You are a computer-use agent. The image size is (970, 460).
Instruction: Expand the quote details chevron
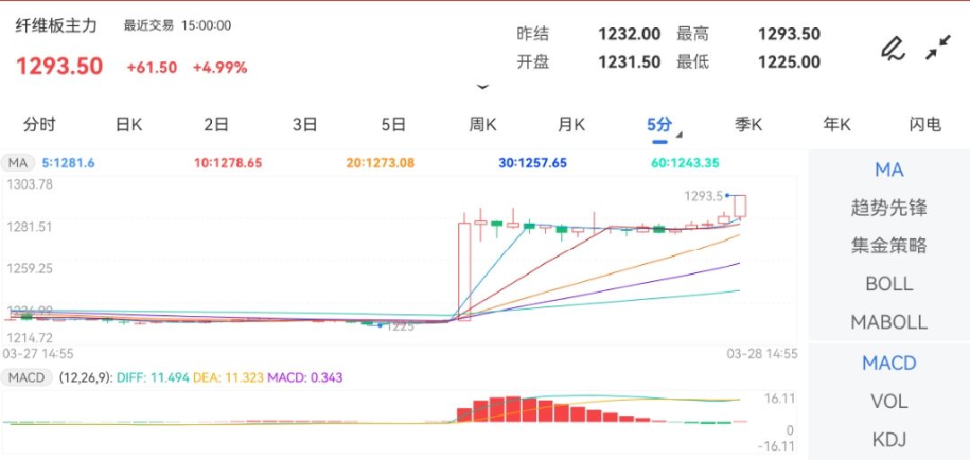[x=483, y=87]
